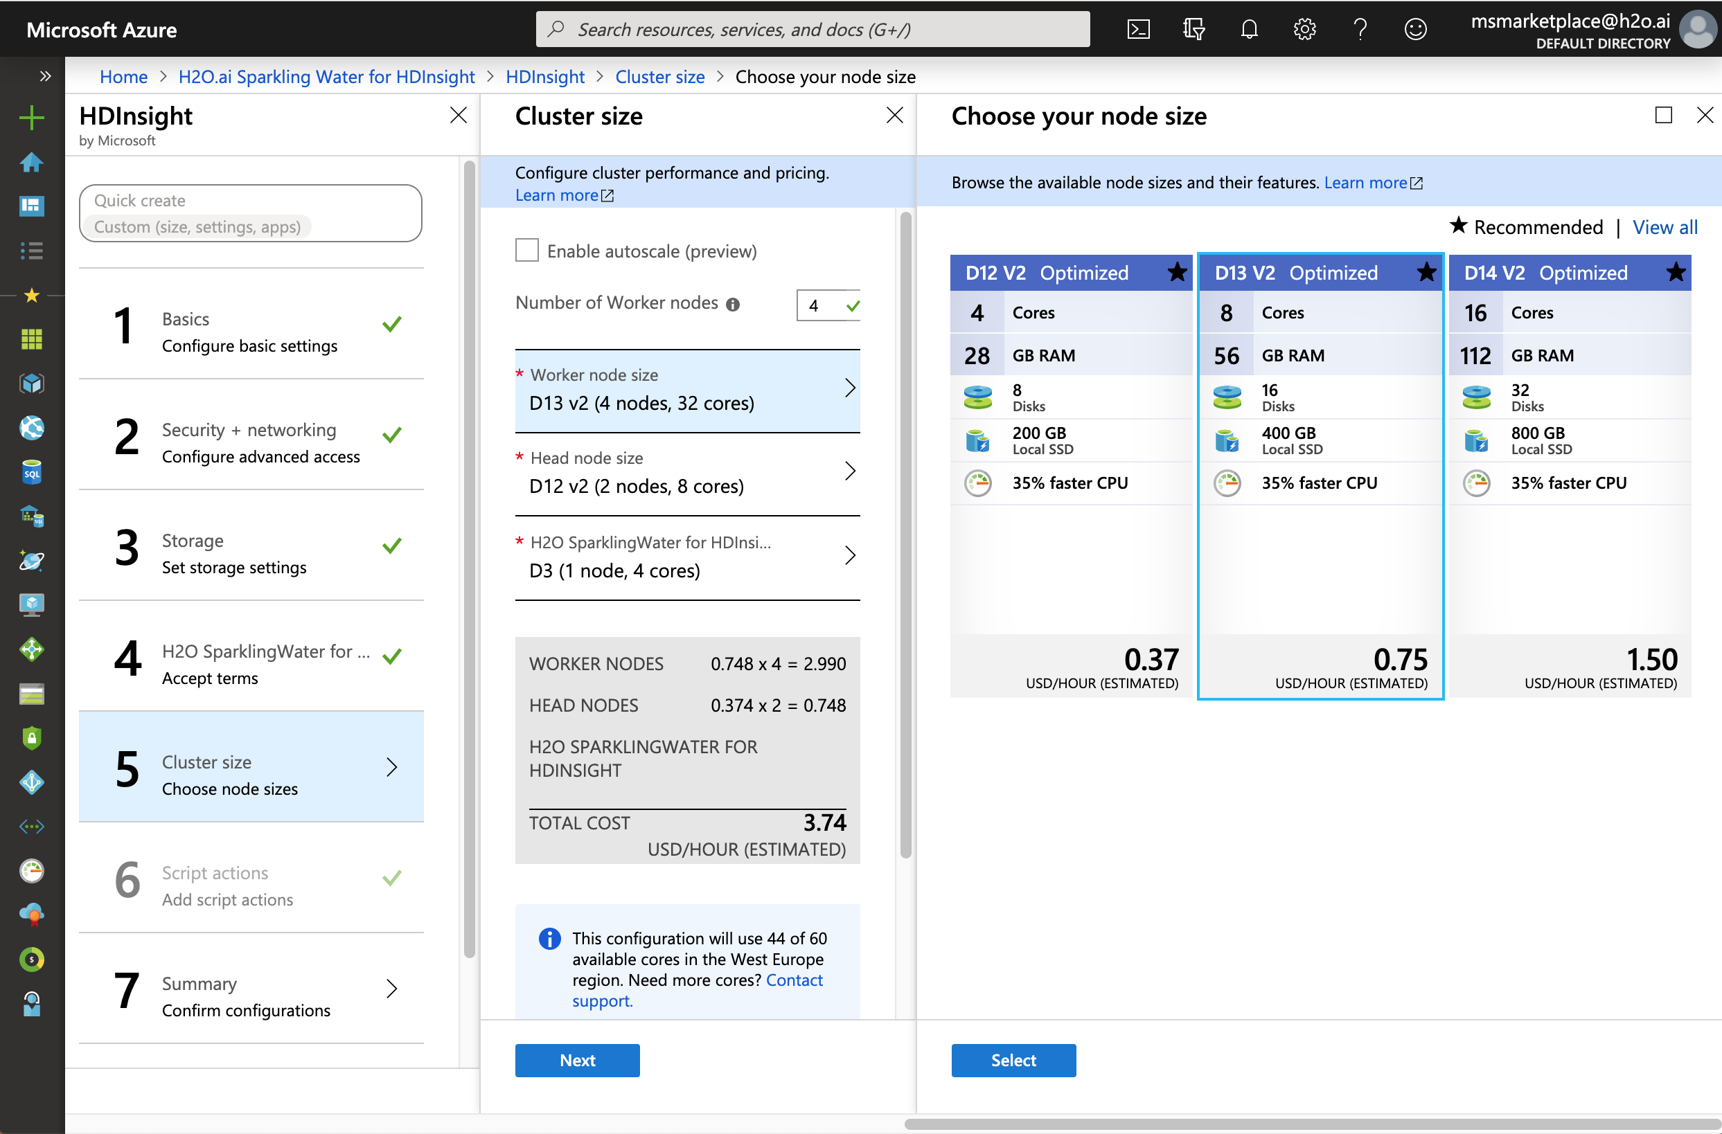
Task: Open Azure Cosmos DB in the sidebar
Action: pyautogui.click(x=32, y=561)
